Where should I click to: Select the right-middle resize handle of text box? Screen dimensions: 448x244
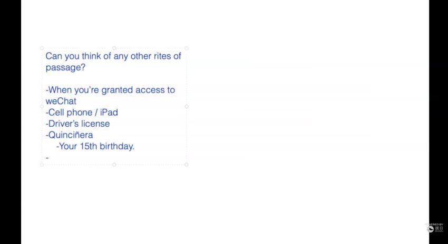coord(187,106)
